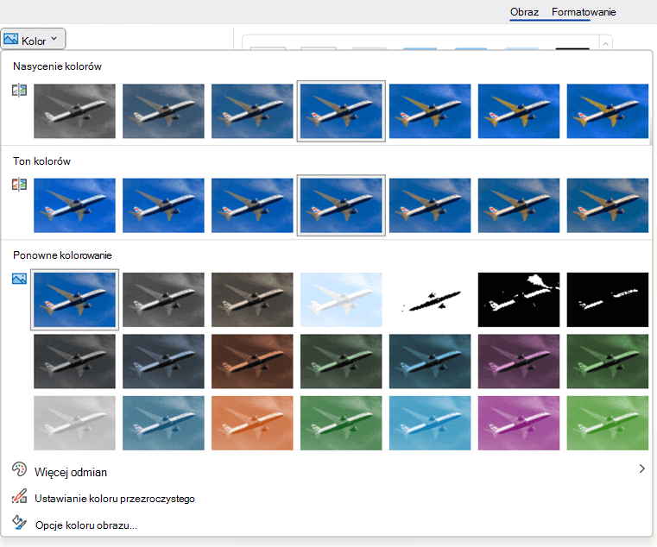The height and width of the screenshot is (547, 657).
Task: Choose the light lime green last bottom thumbnail
Action: 608,423
